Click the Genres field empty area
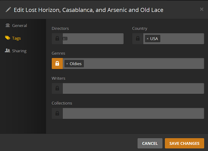The width and height of the screenshot is (208, 151). point(145,64)
